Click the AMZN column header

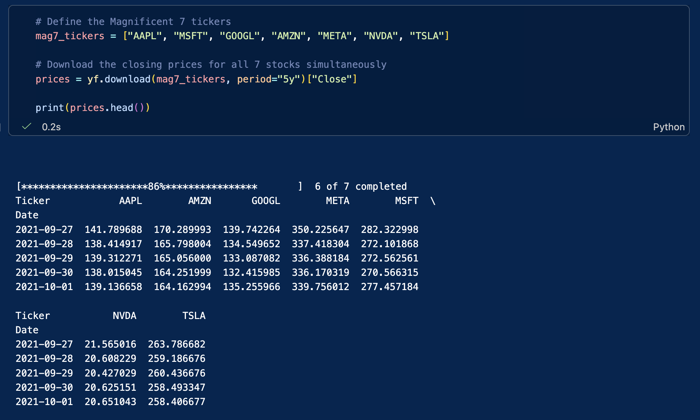[200, 201]
